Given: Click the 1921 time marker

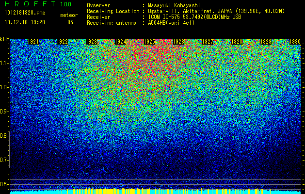Looking at the screenshot, I should (33, 42).
